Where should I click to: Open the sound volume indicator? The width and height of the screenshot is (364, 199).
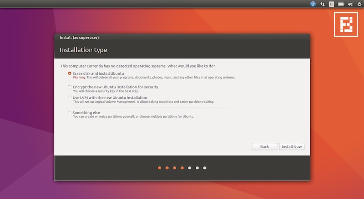[x=349, y=4]
